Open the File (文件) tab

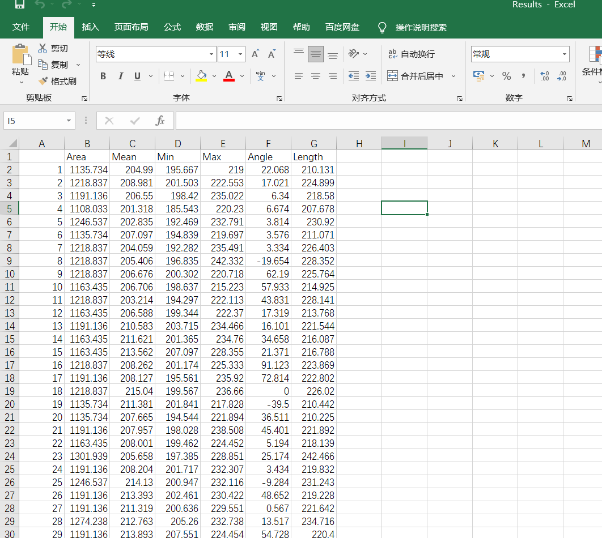pos(21,27)
